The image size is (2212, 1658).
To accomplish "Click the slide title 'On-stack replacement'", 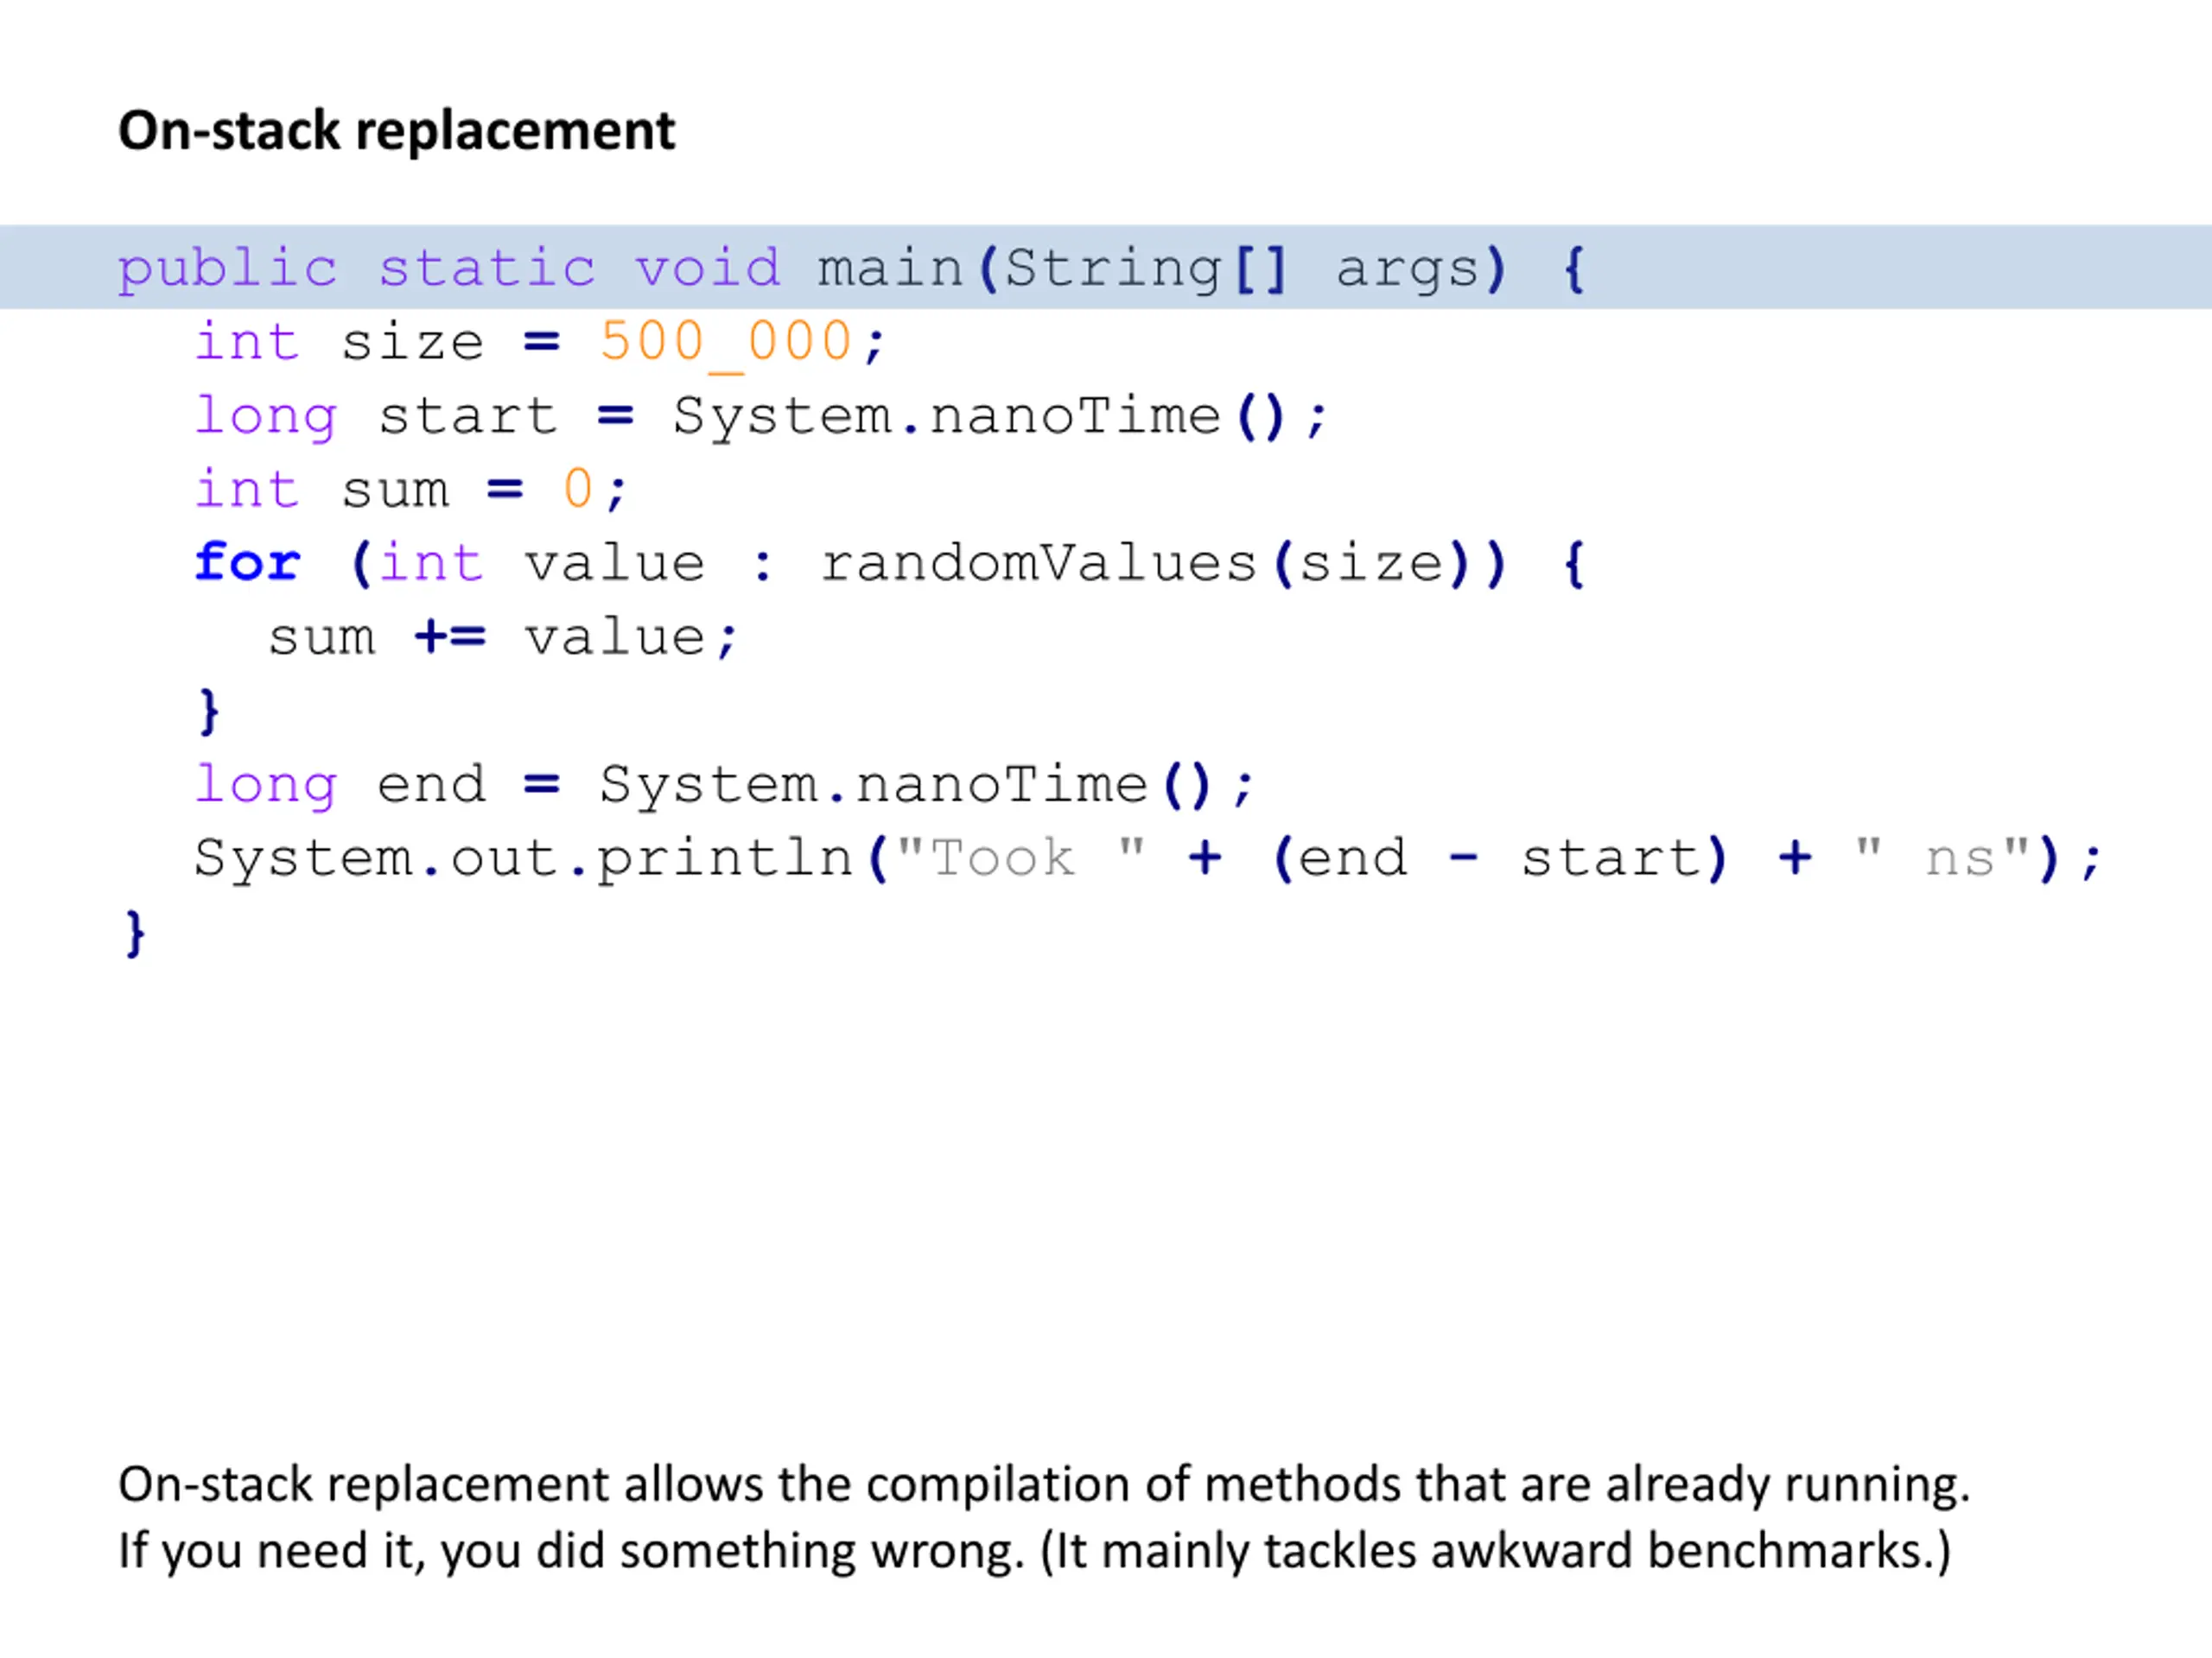I will coord(396,131).
